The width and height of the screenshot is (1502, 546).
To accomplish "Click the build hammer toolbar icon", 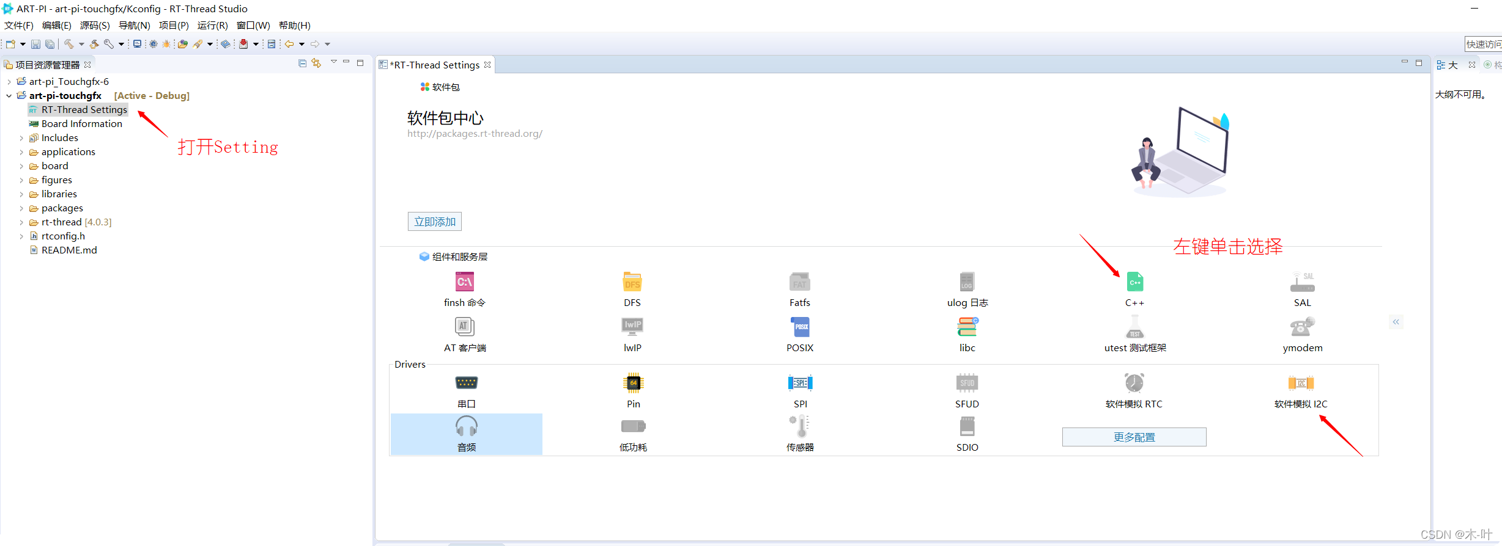I will point(69,44).
